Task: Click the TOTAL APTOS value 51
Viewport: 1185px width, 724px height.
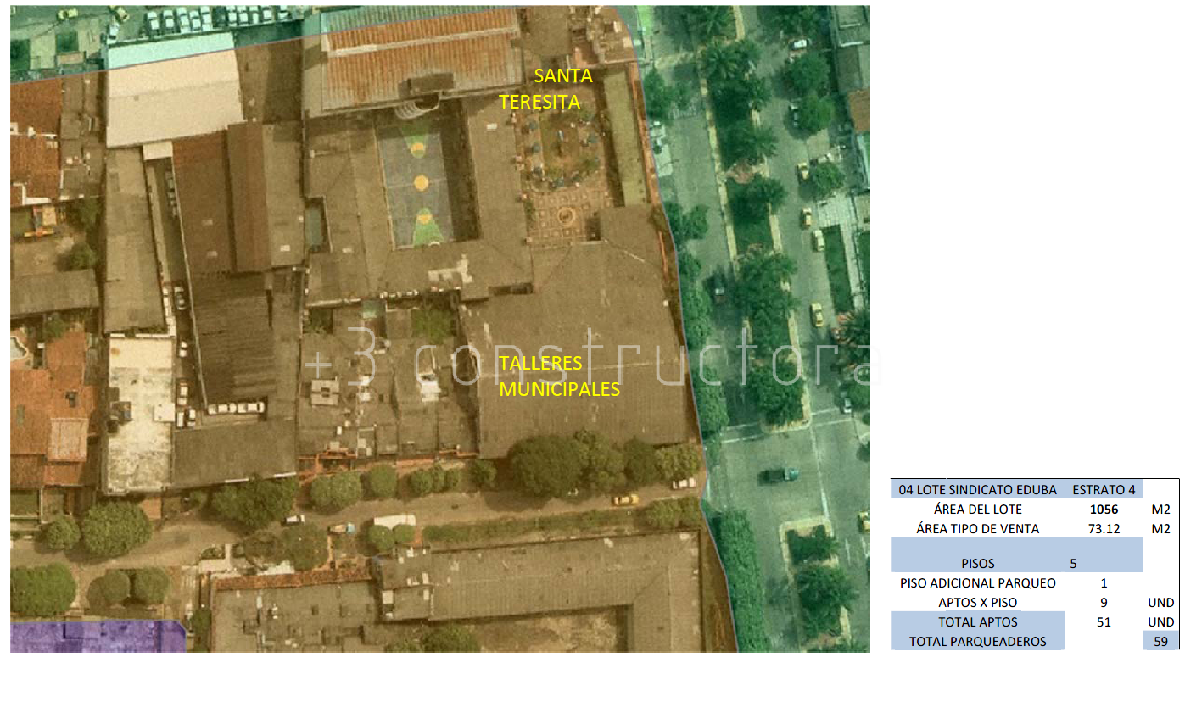Action: pos(1104,622)
